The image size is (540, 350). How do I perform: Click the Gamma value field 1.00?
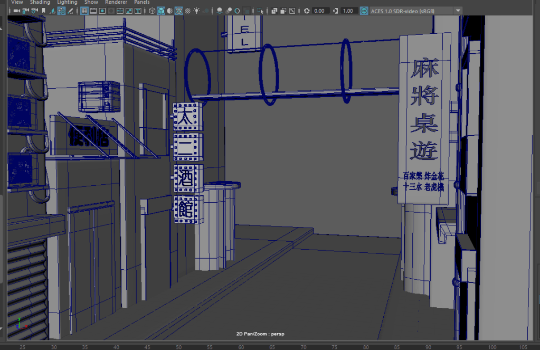point(348,11)
